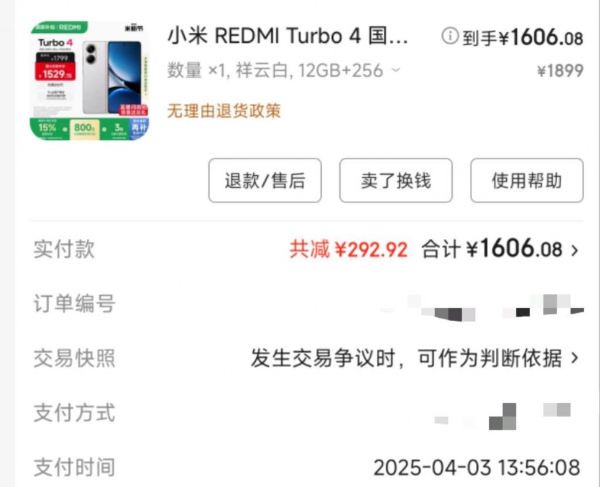Image resolution: width=600 pixels, height=487 pixels.
Task: Click the 共减 ¥292.92 discount text
Action: [x=349, y=249]
